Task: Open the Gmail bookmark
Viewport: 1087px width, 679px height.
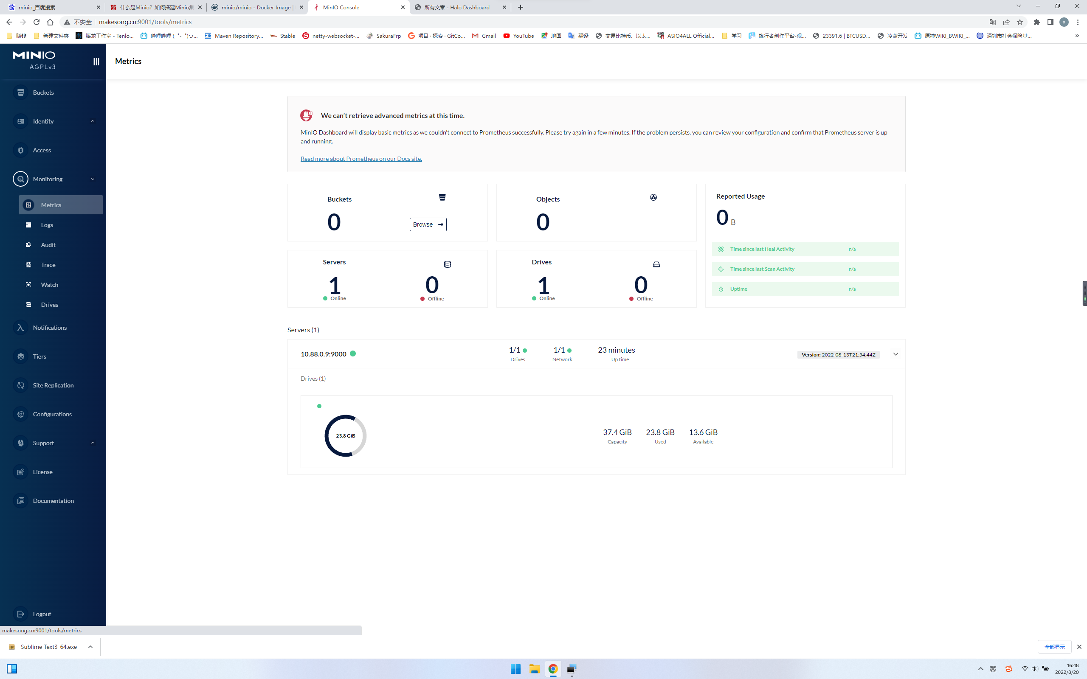Action: coord(484,36)
